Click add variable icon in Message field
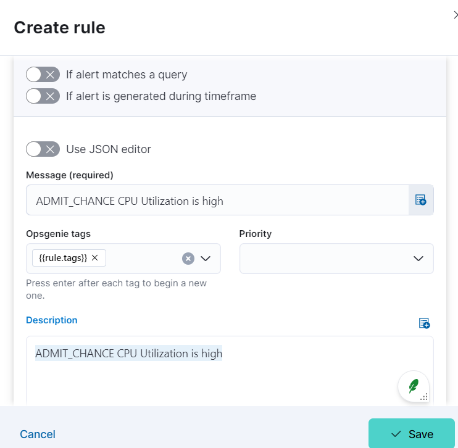458x448 pixels. pos(420,200)
